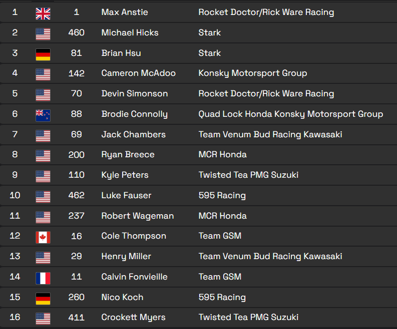Click the French flag next to Calvin Fonvieille
Screen dimensions: 397x329
point(43,278)
